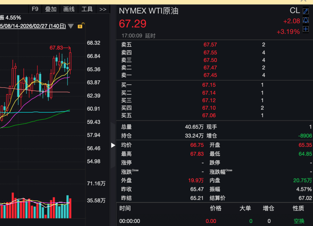Click the 时间 column header

point(125,208)
